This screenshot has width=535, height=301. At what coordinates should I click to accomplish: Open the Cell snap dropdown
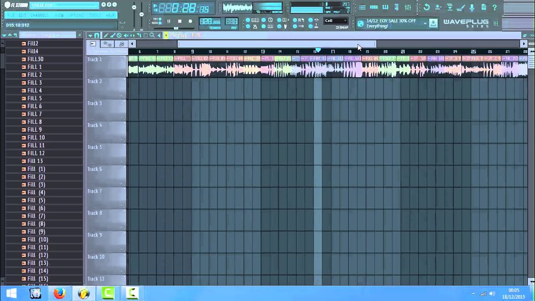(x=336, y=20)
